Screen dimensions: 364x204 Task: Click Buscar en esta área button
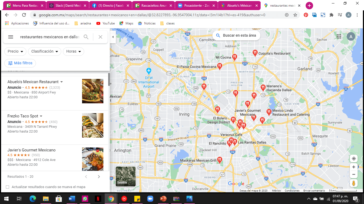pyautogui.click(x=236, y=35)
